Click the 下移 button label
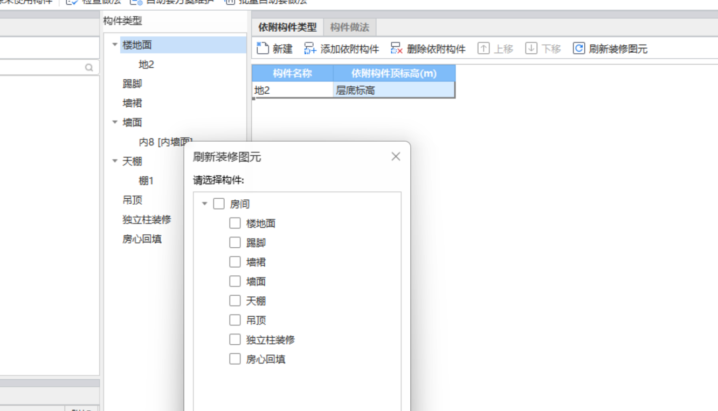718x411 pixels. pos(551,49)
